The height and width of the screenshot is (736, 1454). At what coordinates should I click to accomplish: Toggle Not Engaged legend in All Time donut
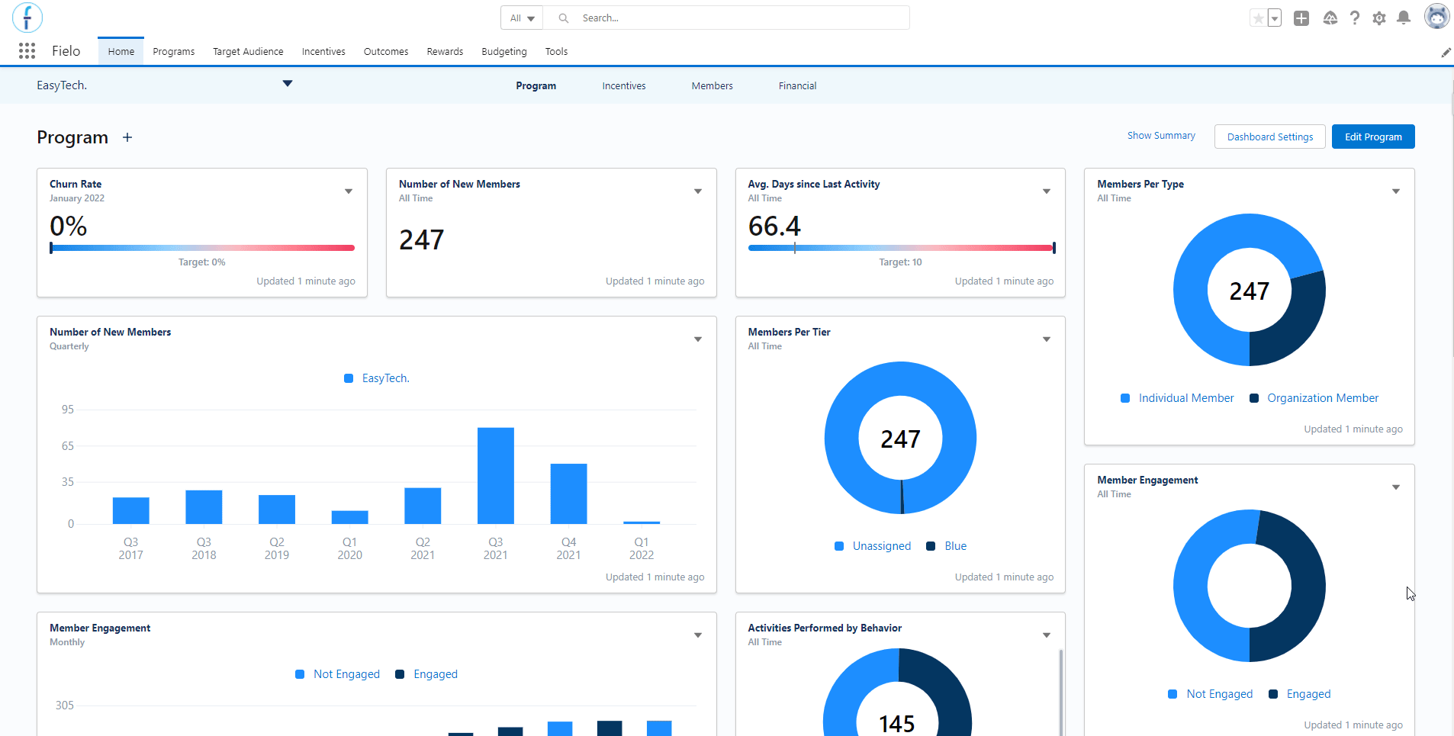(1211, 694)
